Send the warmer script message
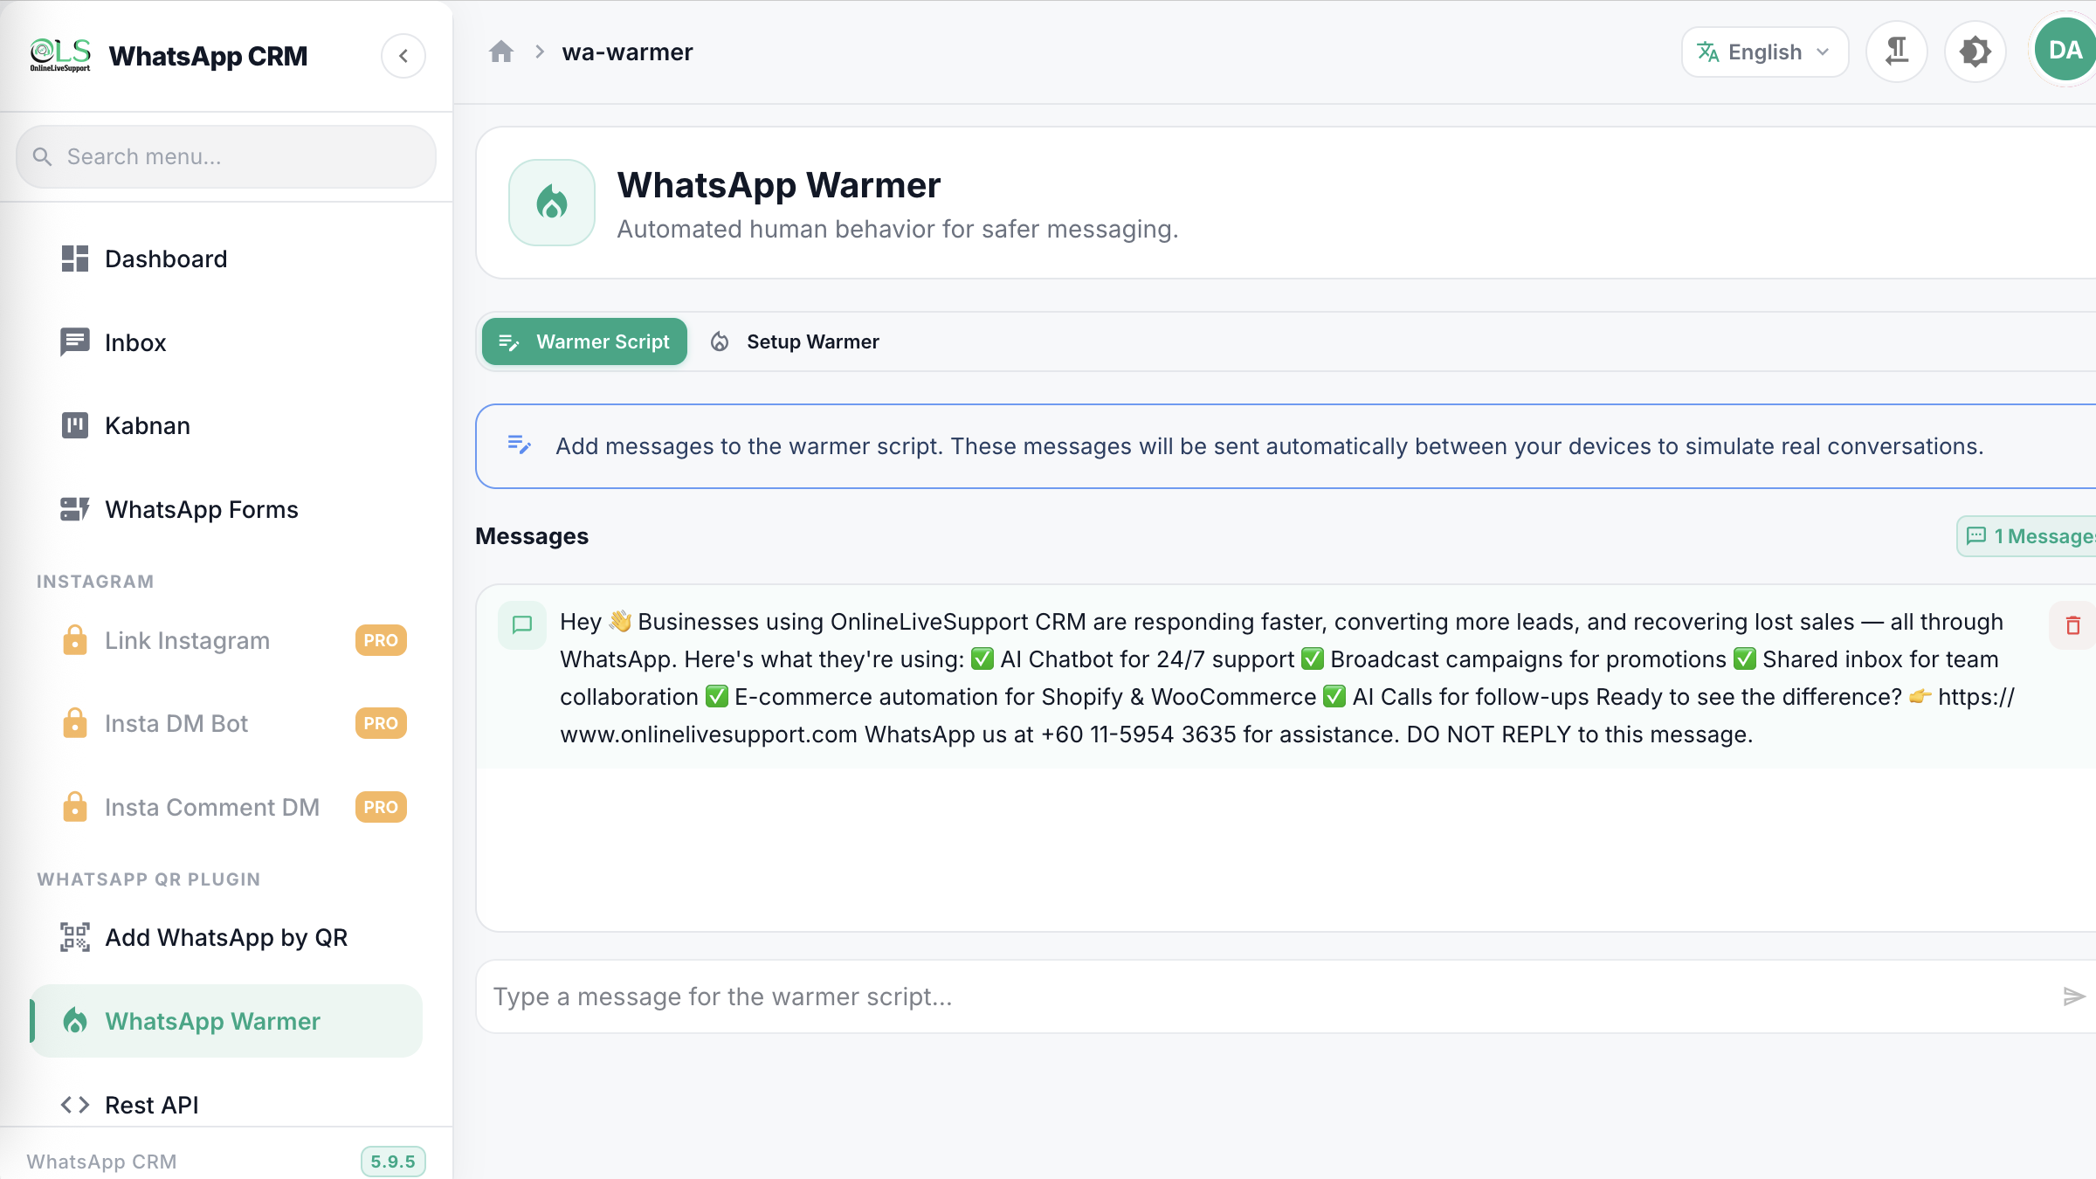Viewport: 2096px width, 1179px height. coord(2074,996)
